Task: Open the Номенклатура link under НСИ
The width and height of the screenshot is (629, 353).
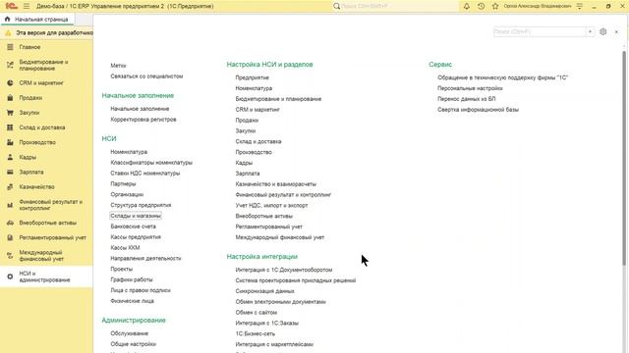Action: pyautogui.click(x=129, y=152)
